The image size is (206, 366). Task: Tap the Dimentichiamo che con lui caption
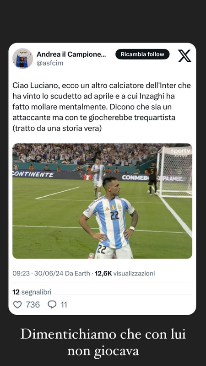[x=103, y=343]
